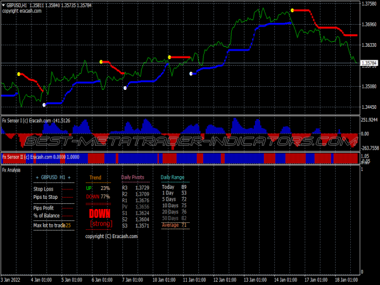This screenshot has width=380, height=285.
Task: Click the 1.36330 price axis label
Action: (369, 45)
